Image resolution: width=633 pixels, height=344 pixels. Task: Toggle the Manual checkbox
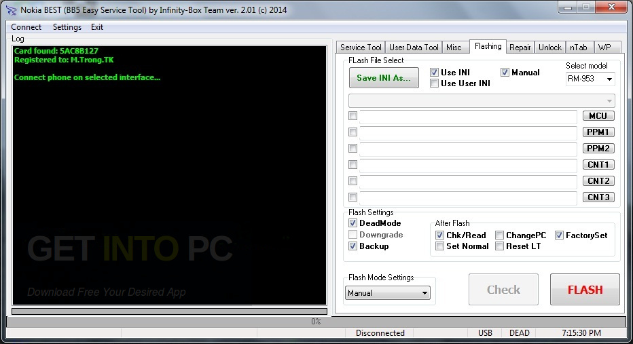click(505, 73)
